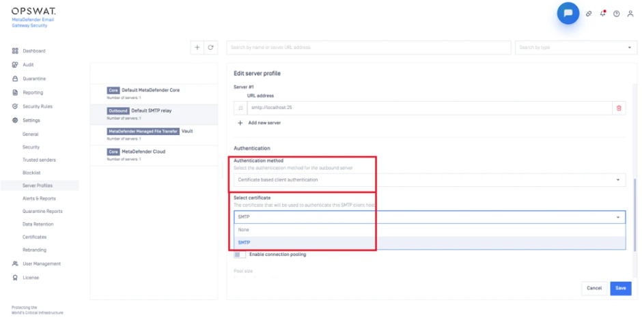Open Security Rules in sidebar
Viewport: 642px width, 322px height.
point(38,106)
